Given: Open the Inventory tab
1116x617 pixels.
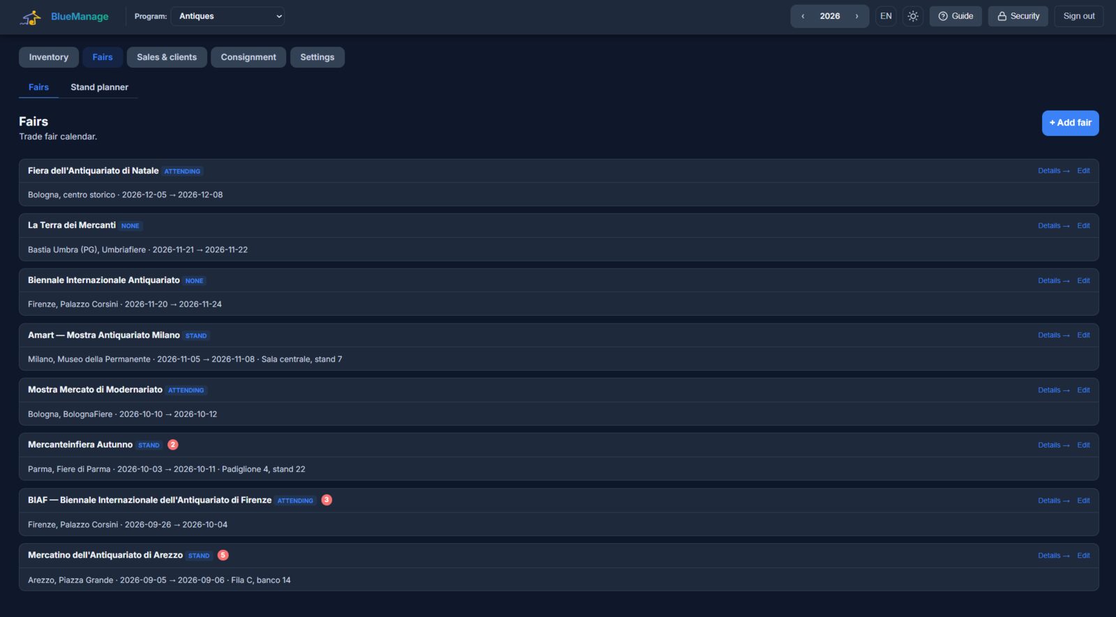Looking at the screenshot, I should click(49, 57).
